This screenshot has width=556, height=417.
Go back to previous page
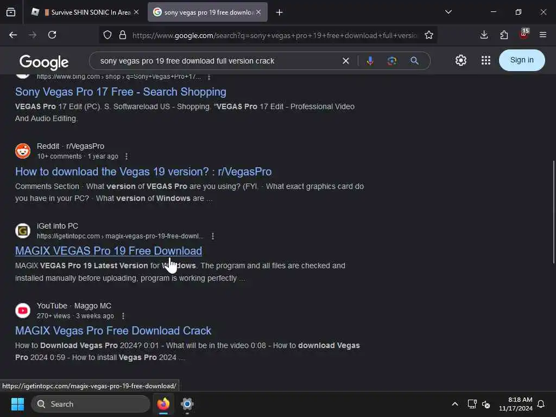(x=13, y=35)
